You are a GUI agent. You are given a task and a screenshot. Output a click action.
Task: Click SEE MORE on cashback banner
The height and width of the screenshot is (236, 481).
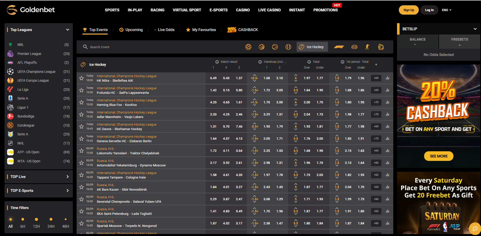pos(439,156)
